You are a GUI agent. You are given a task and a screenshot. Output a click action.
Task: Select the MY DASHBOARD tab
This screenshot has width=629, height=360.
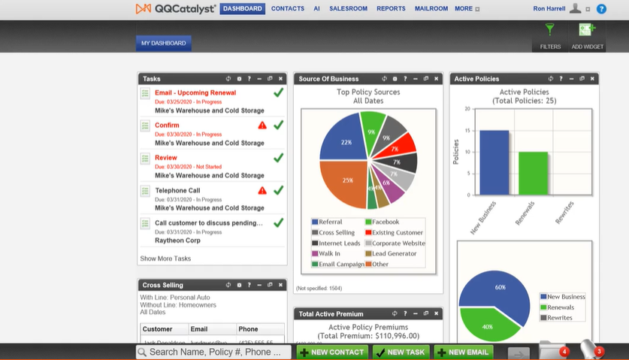pyautogui.click(x=164, y=43)
